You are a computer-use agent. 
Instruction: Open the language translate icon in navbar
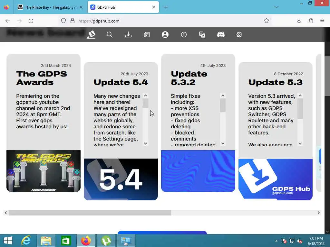(202, 34)
